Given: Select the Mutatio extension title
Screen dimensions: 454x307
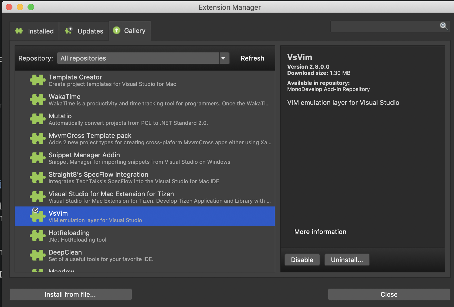Looking at the screenshot, I should tap(60, 116).
